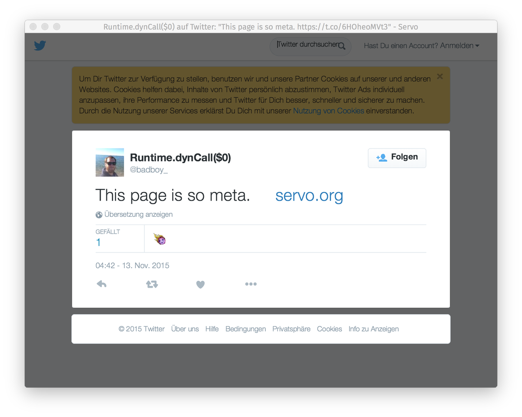Click the search magnifier icon
The width and height of the screenshot is (522, 417).
click(x=341, y=46)
